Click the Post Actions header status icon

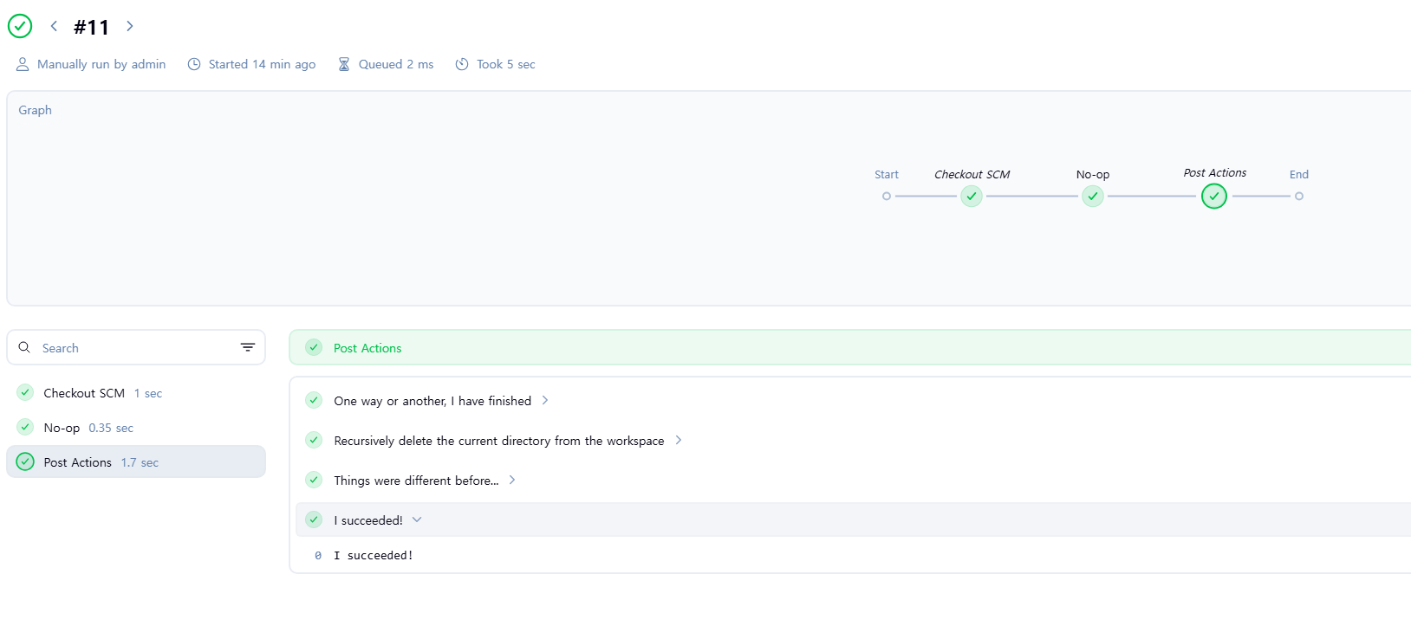point(314,347)
